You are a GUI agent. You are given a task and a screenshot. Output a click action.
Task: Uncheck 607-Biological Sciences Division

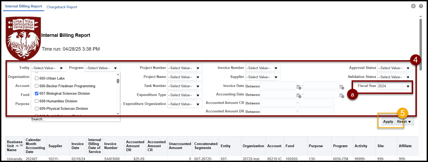point(37,93)
